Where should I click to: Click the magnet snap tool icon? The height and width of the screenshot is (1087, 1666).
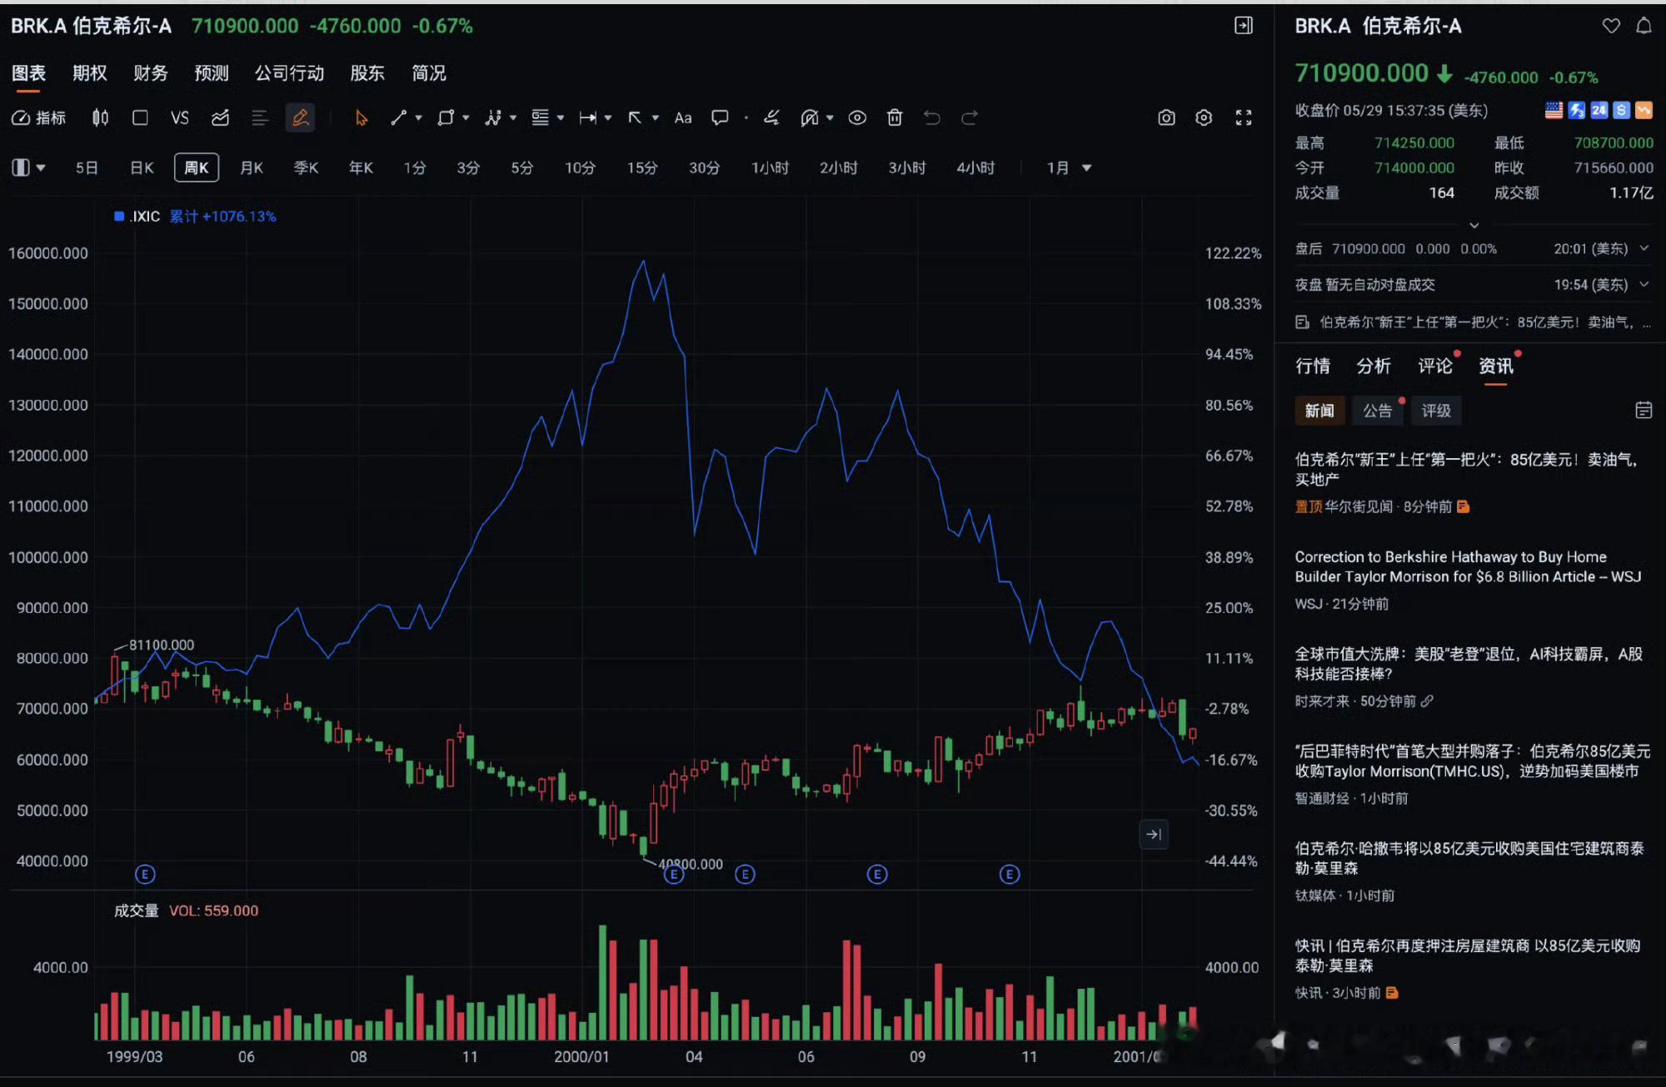[x=810, y=117]
